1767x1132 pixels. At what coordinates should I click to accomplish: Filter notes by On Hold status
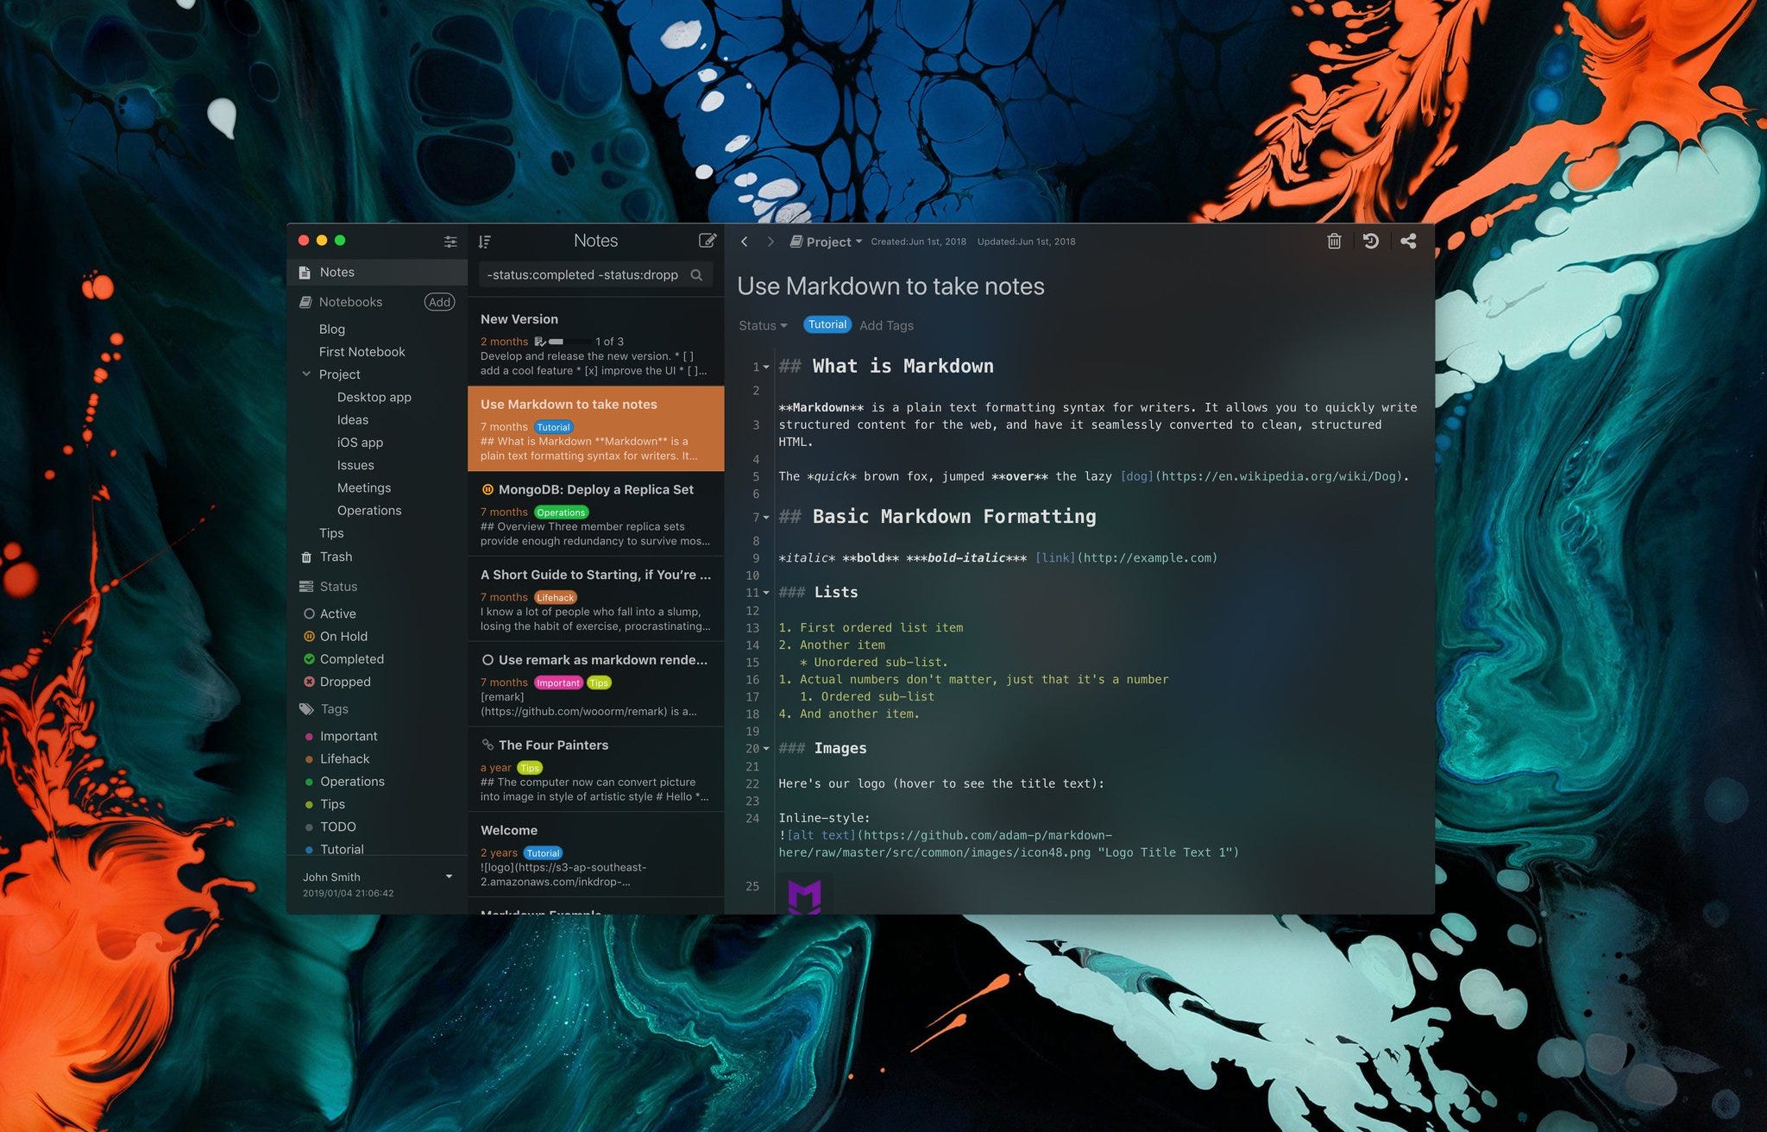click(343, 637)
